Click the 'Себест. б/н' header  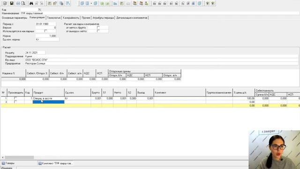click(x=58, y=73)
